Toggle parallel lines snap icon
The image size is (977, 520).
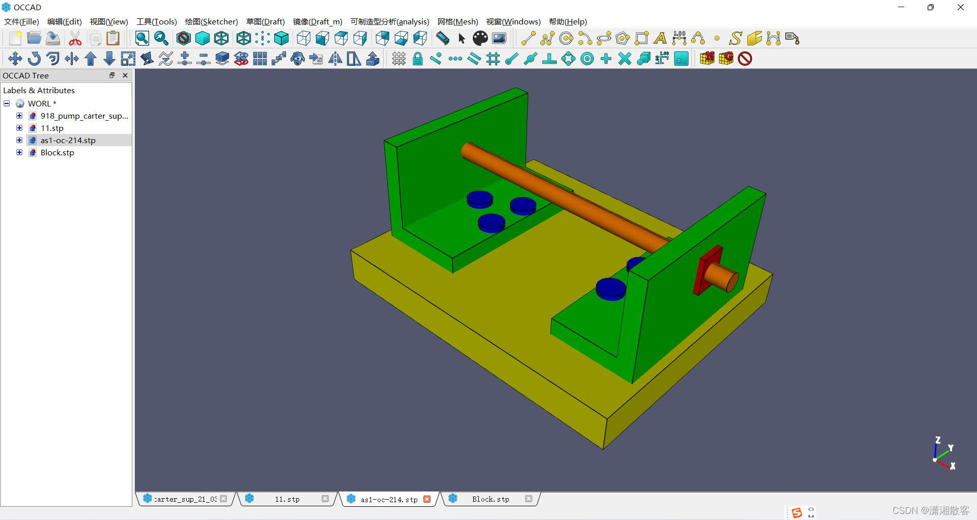(474, 59)
